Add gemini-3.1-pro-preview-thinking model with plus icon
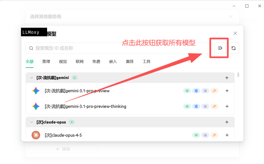The image size is (264, 164). point(227,106)
